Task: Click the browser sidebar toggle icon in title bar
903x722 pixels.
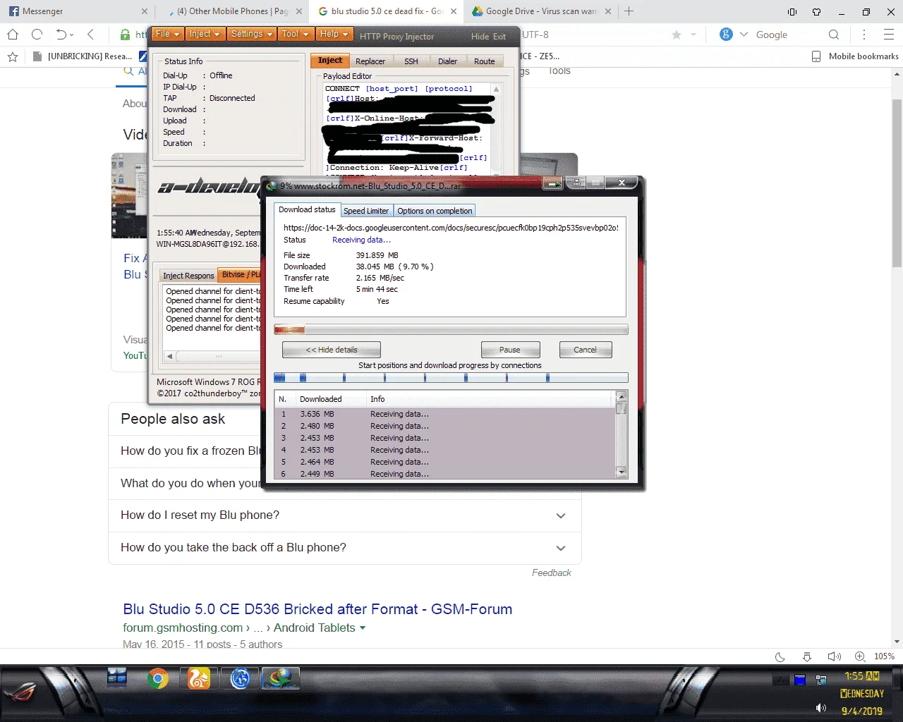Action: [x=792, y=11]
